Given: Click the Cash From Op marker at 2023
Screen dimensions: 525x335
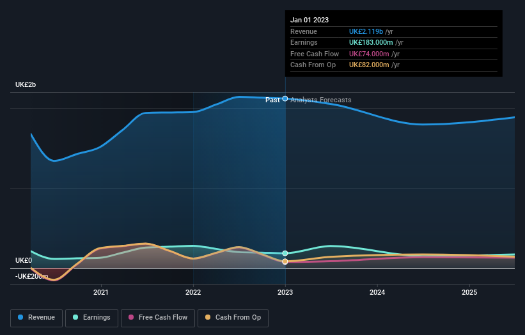Looking at the screenshot, I should tap(285, 261).
